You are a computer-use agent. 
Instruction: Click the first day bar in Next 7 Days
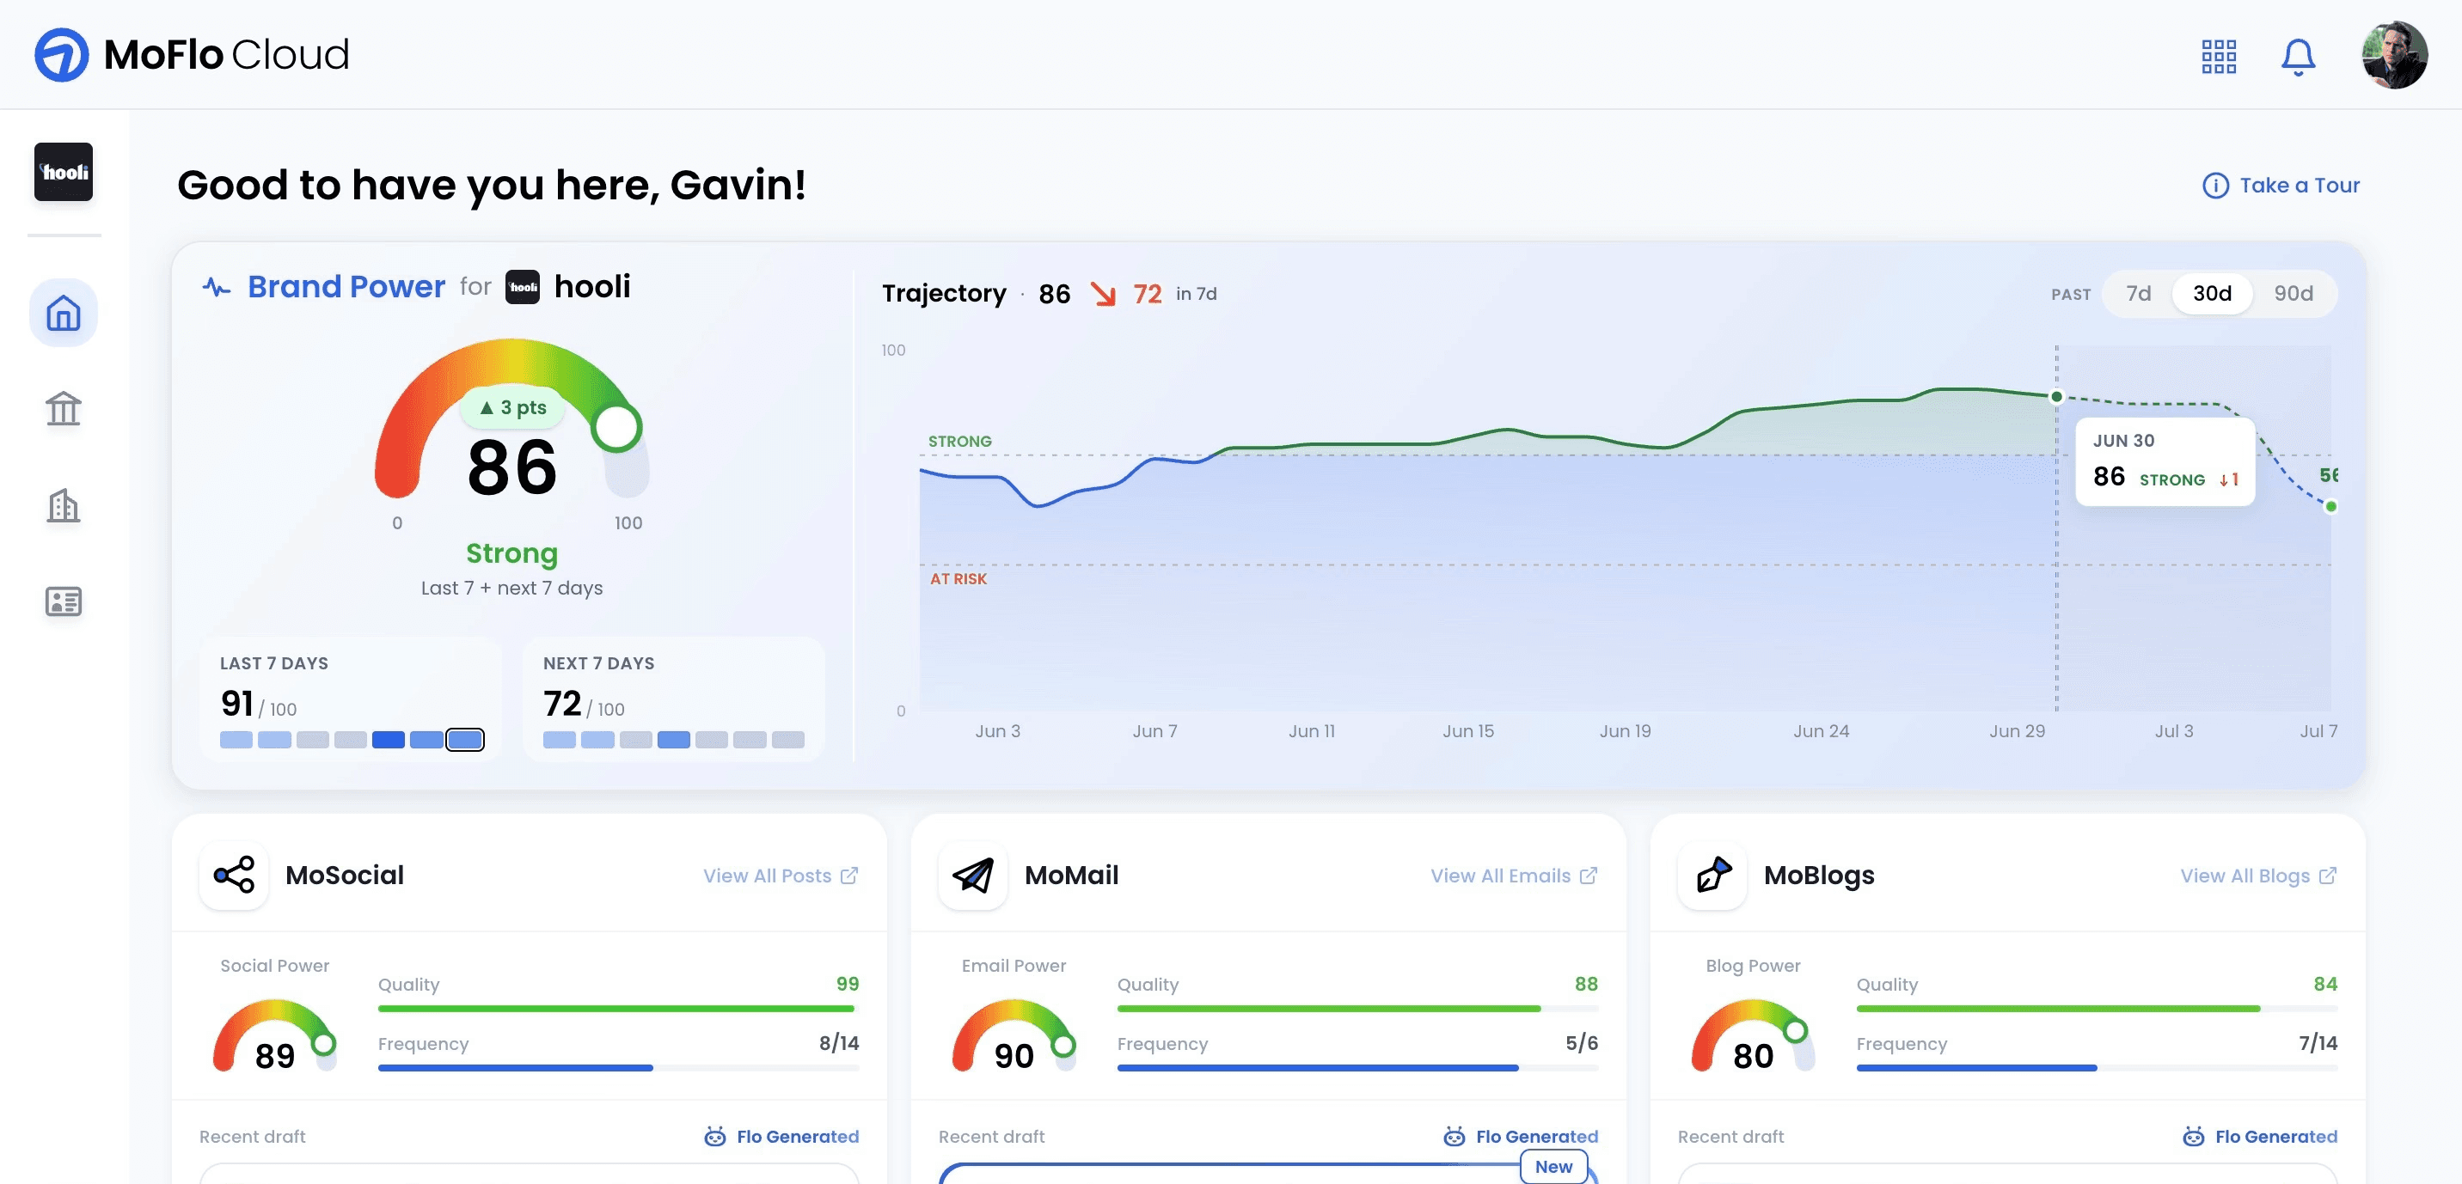click(559, 740)
